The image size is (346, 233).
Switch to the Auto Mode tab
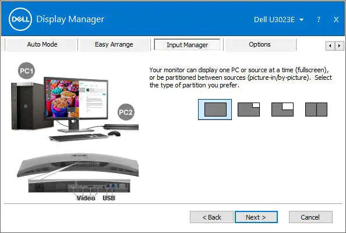click(42, 45)
